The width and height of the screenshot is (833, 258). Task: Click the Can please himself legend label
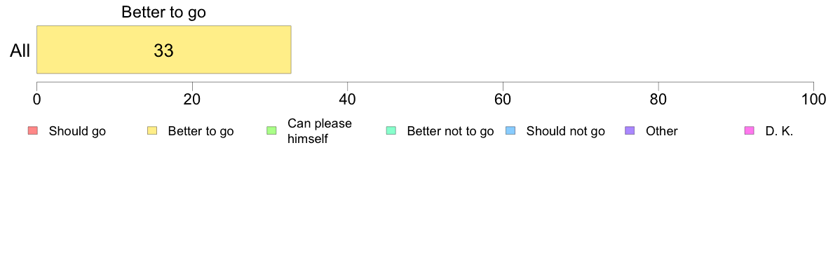point(319,131)
